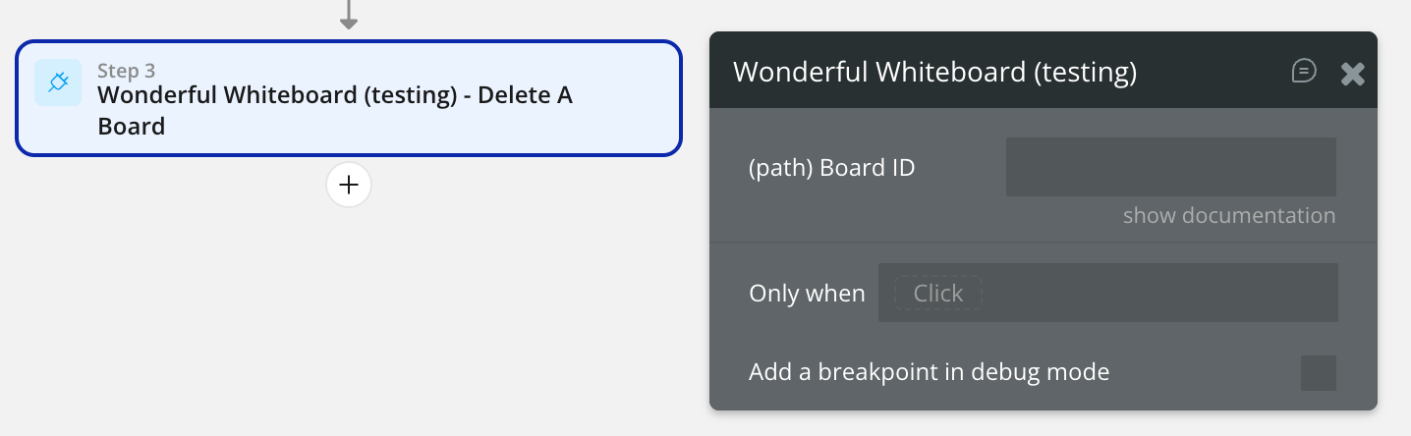Click the empty area of the Only when condition field
The image size is (1411, 436).
pos(1159,293)
